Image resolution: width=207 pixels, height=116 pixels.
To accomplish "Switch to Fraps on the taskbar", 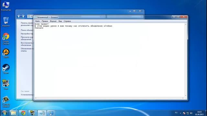I will pyautogui.click(x=32, y=113).
